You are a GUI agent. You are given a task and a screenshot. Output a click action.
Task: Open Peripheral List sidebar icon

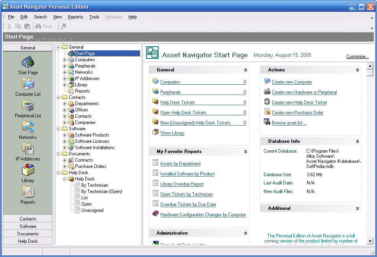click(28, 106)
